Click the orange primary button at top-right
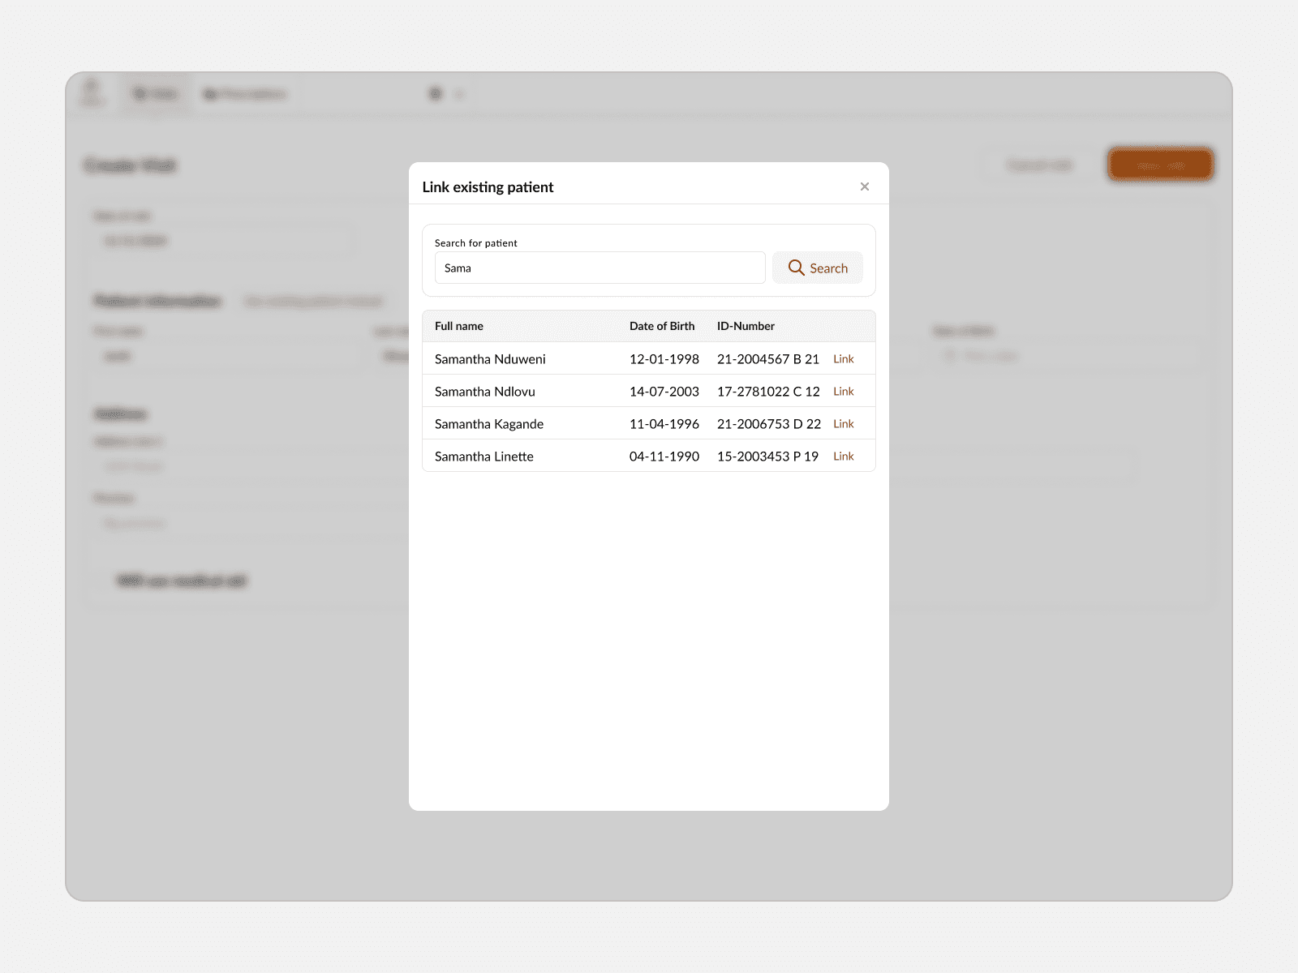 (x=1160, y=164)
